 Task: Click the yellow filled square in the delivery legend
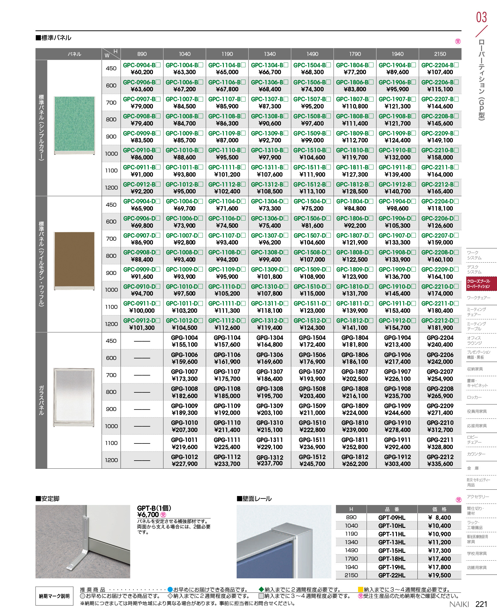pyautogui.click(x=361, y=589)
